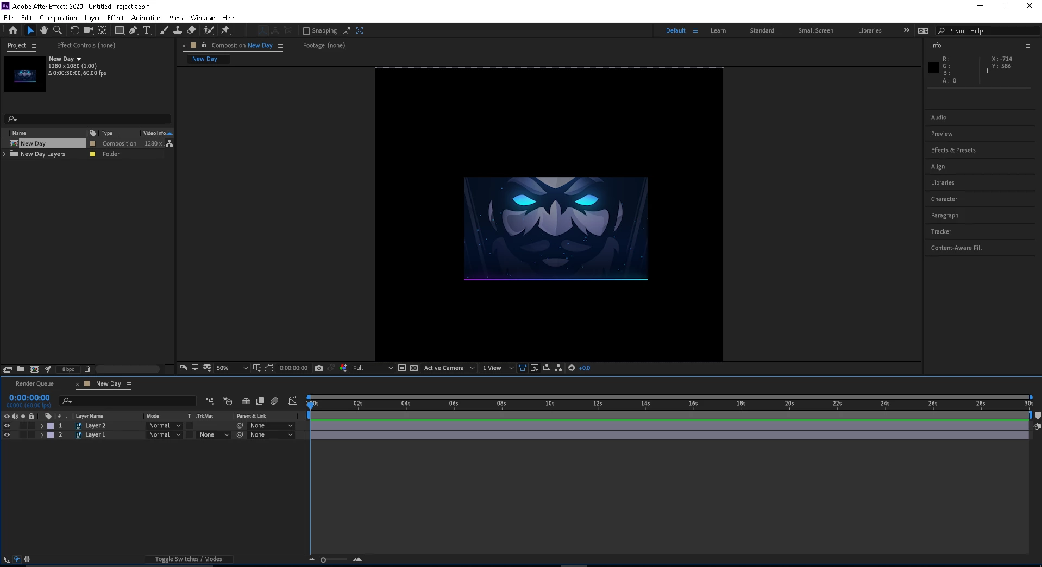Hide Layer 2 using eye toggle
Screen dimensions: 1042x567
7,426
